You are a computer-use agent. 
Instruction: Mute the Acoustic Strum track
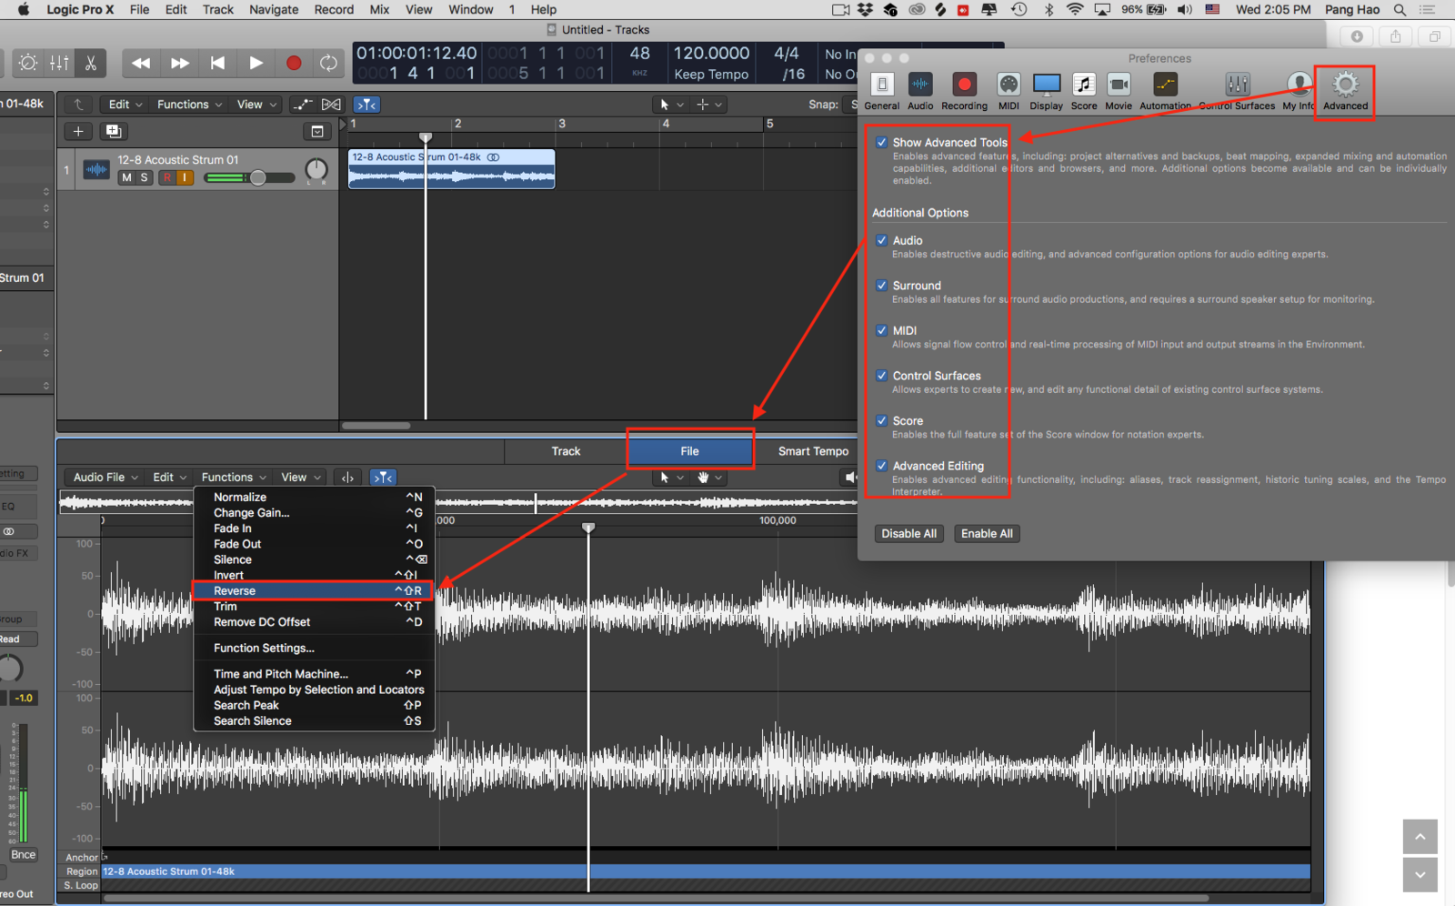point(126,177)
